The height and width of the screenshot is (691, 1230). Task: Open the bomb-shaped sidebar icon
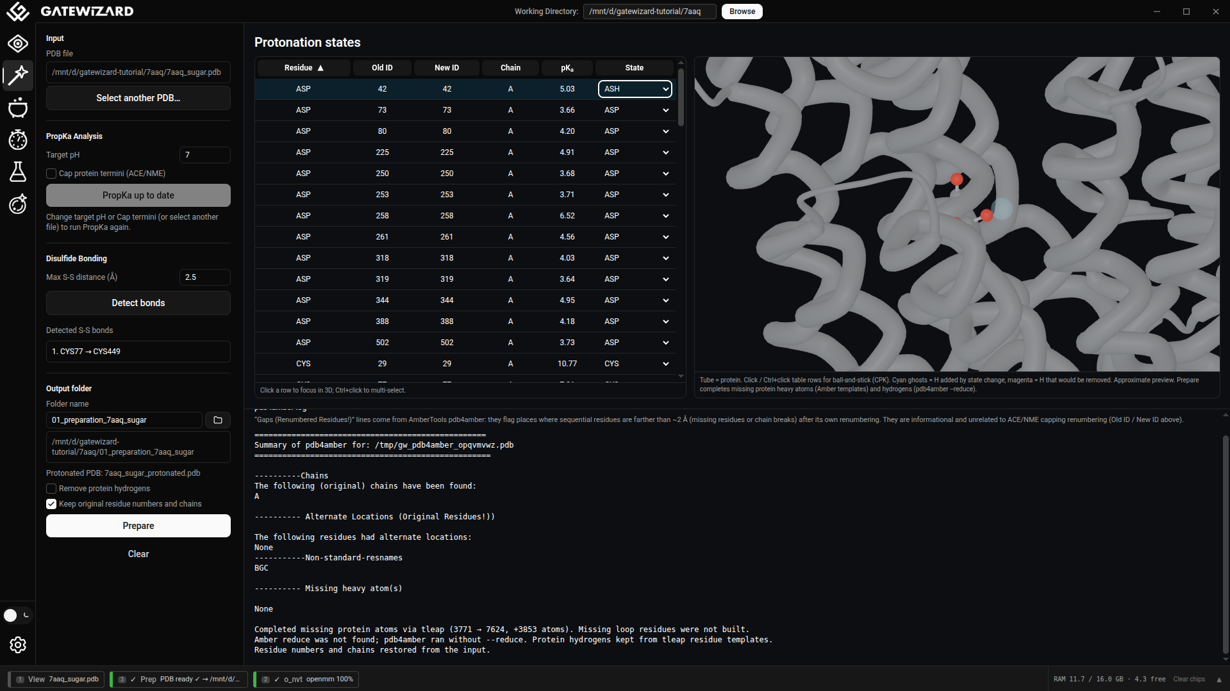click(x=18, y=204)
